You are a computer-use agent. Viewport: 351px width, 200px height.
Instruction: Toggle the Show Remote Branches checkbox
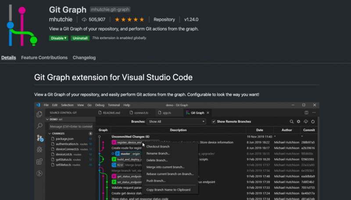pyautogui.click(x=214, y=121)
